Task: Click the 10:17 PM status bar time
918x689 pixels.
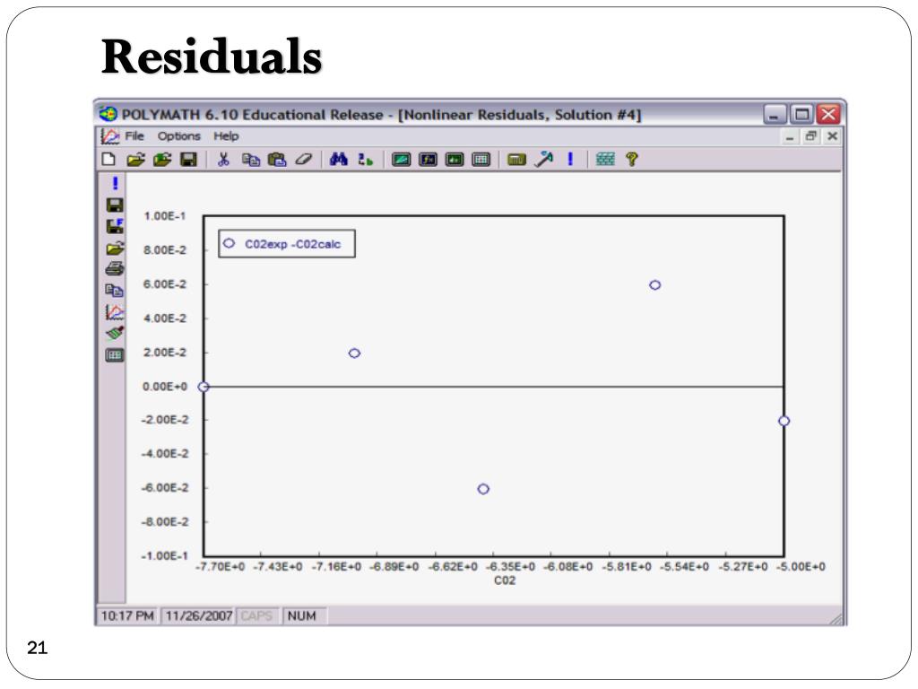Action: [127, 615]
